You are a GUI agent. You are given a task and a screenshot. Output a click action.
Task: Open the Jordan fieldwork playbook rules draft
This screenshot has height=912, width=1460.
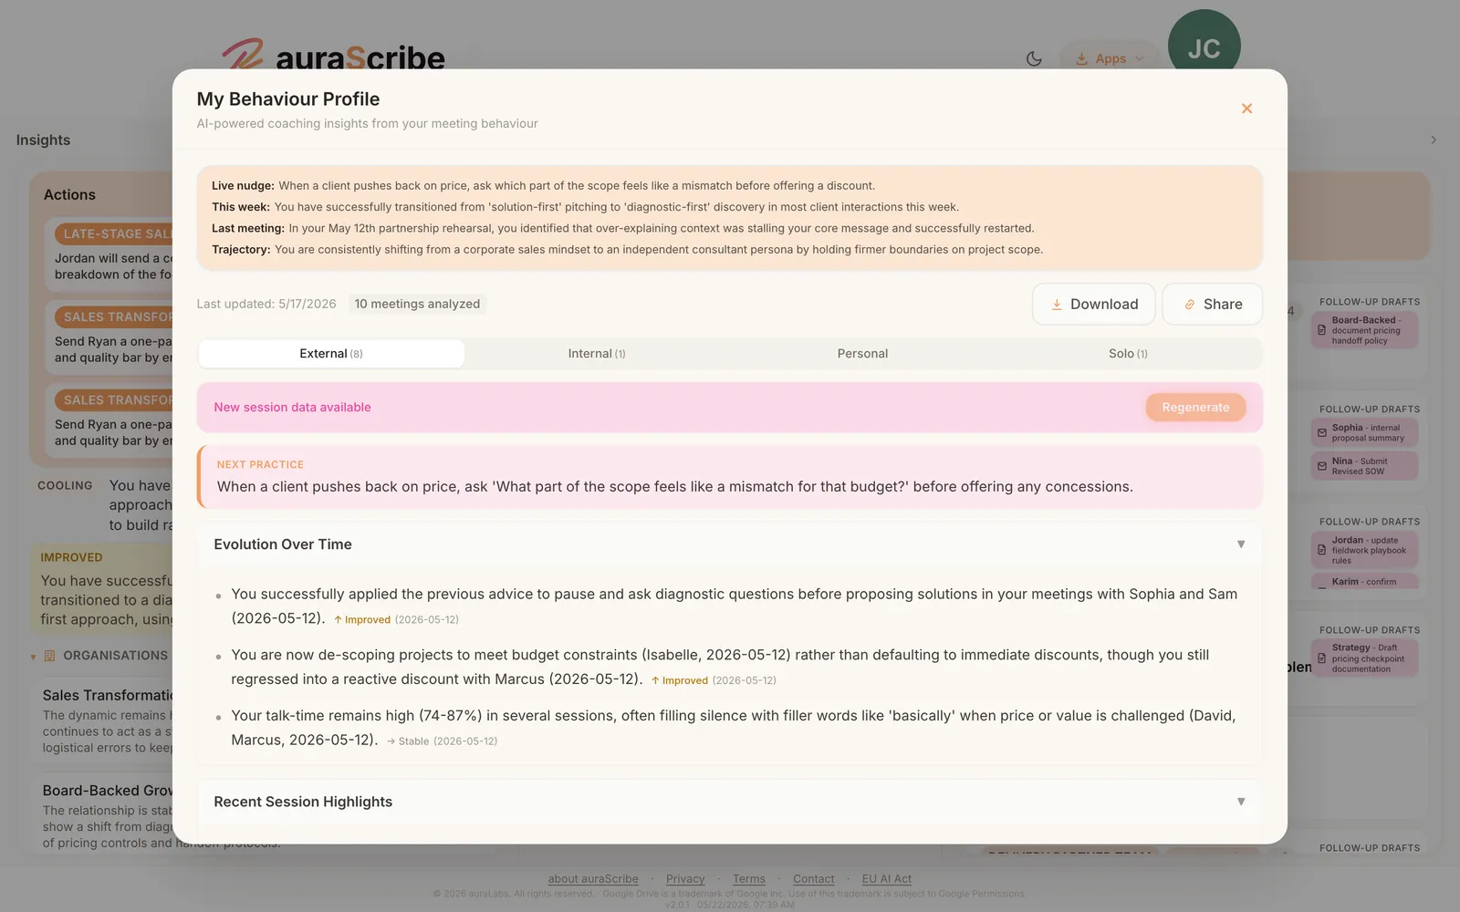pyautogui.click(x=1364, y=550)
